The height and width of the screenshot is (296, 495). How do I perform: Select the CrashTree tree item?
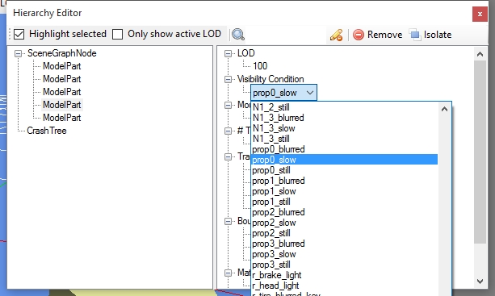(47, 131)
